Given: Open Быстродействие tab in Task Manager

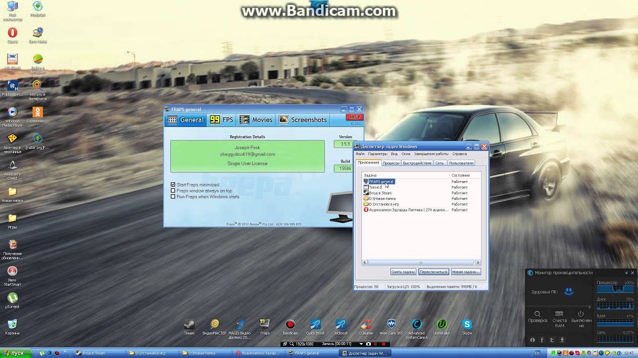Looking at the screenshot, I should point(417,163).
